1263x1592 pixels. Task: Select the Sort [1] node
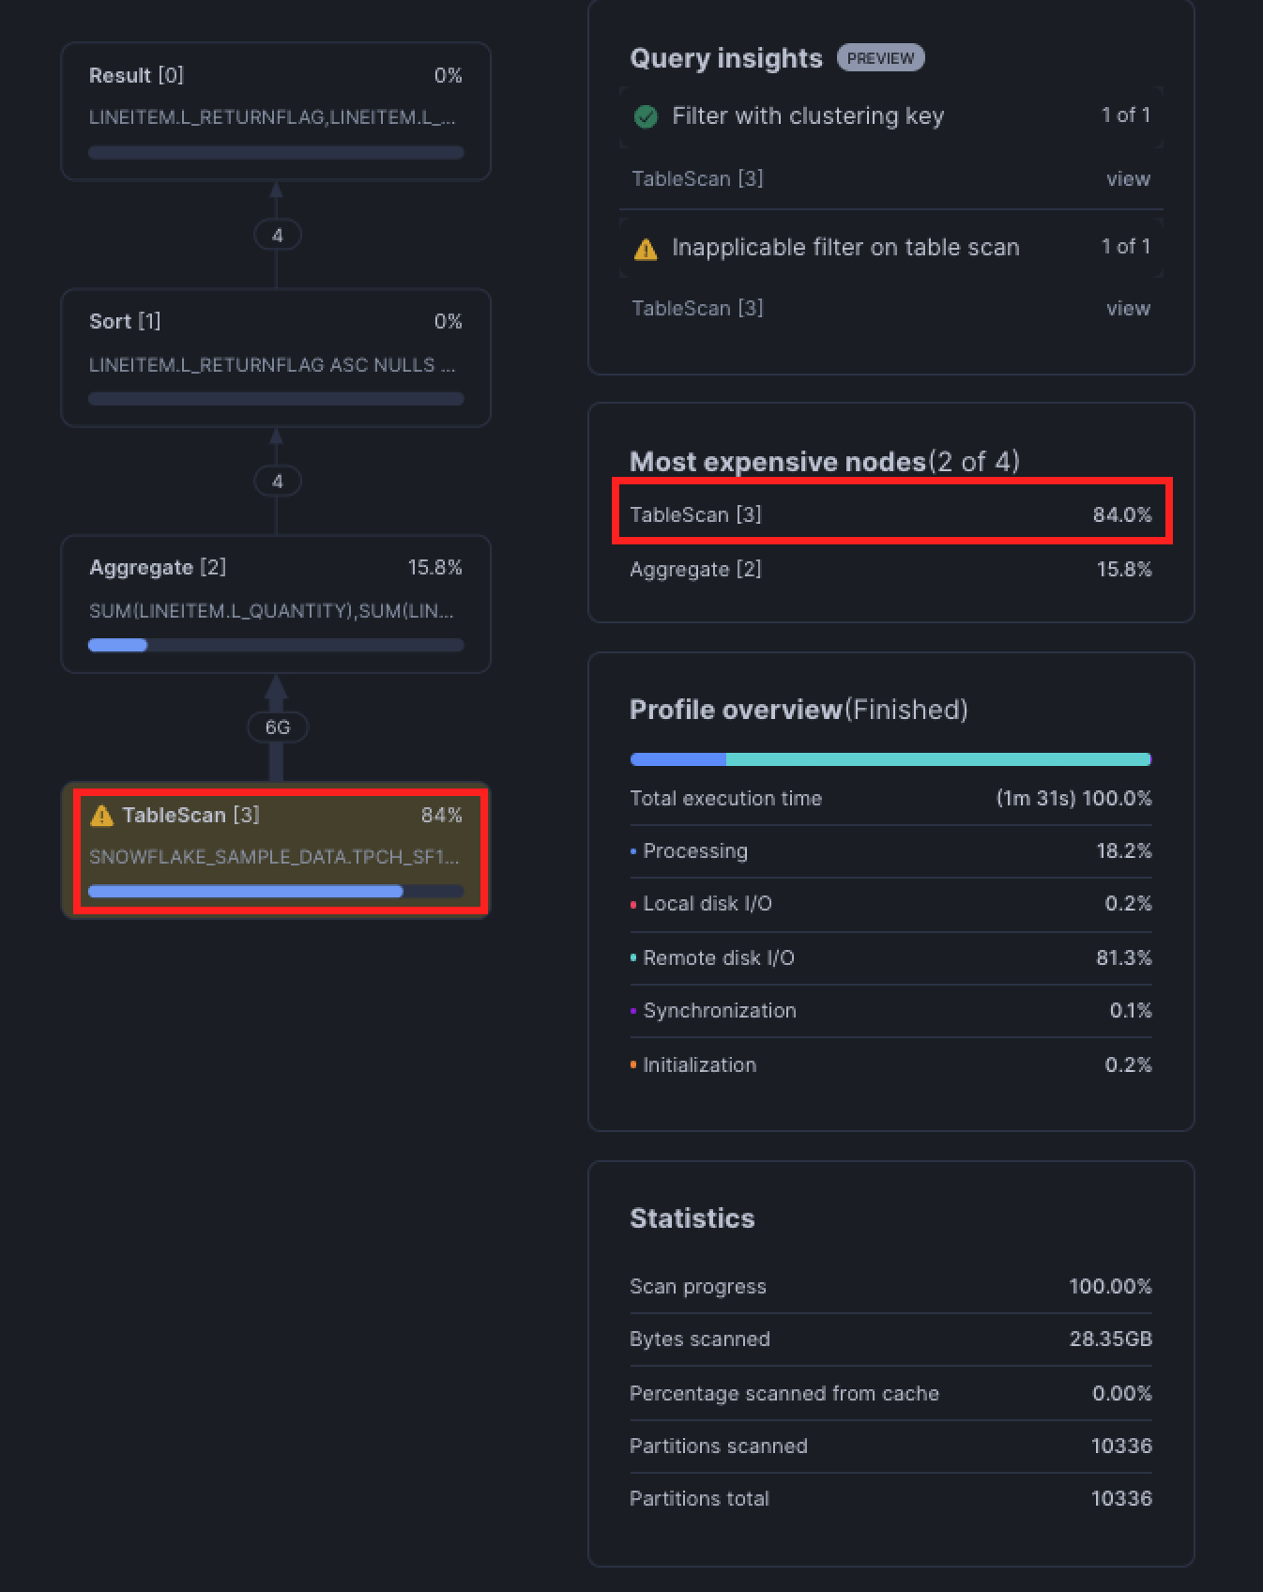point(276,357)
